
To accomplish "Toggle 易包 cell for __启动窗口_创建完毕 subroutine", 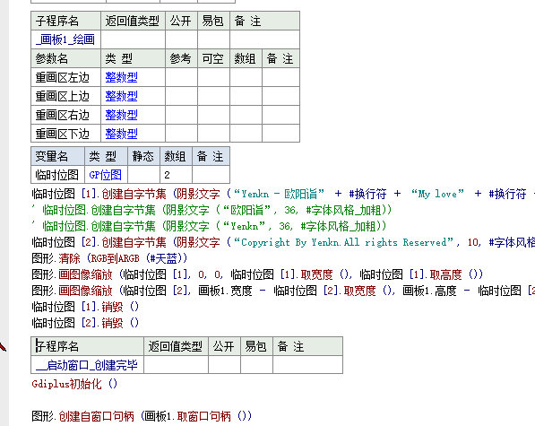I will [256, 365].
